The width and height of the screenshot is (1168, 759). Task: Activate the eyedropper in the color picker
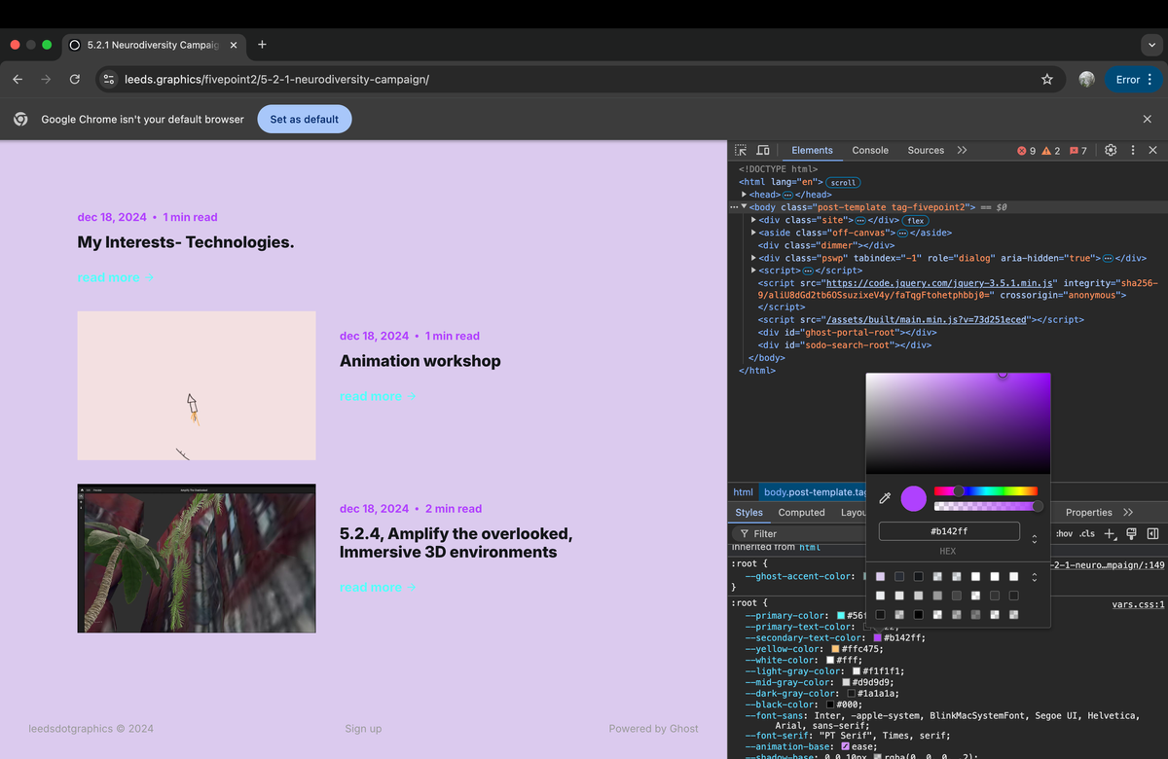click(884, 498)
